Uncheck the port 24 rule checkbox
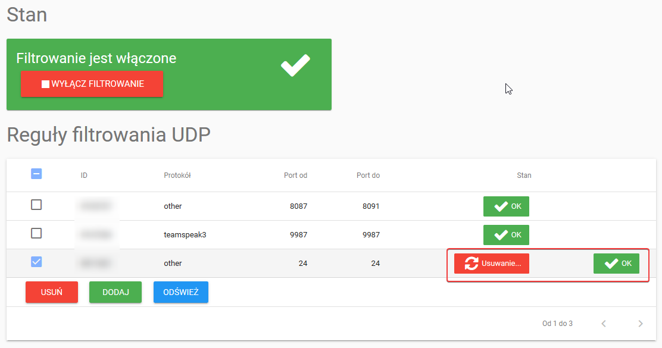This screenshot has width=662, height=348. pyautogui.click(x=36, y=262)
